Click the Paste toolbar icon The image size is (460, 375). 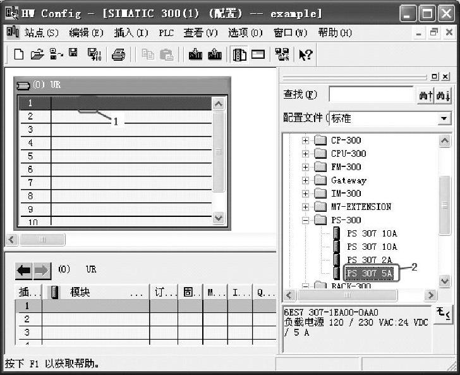coord(167,54)
